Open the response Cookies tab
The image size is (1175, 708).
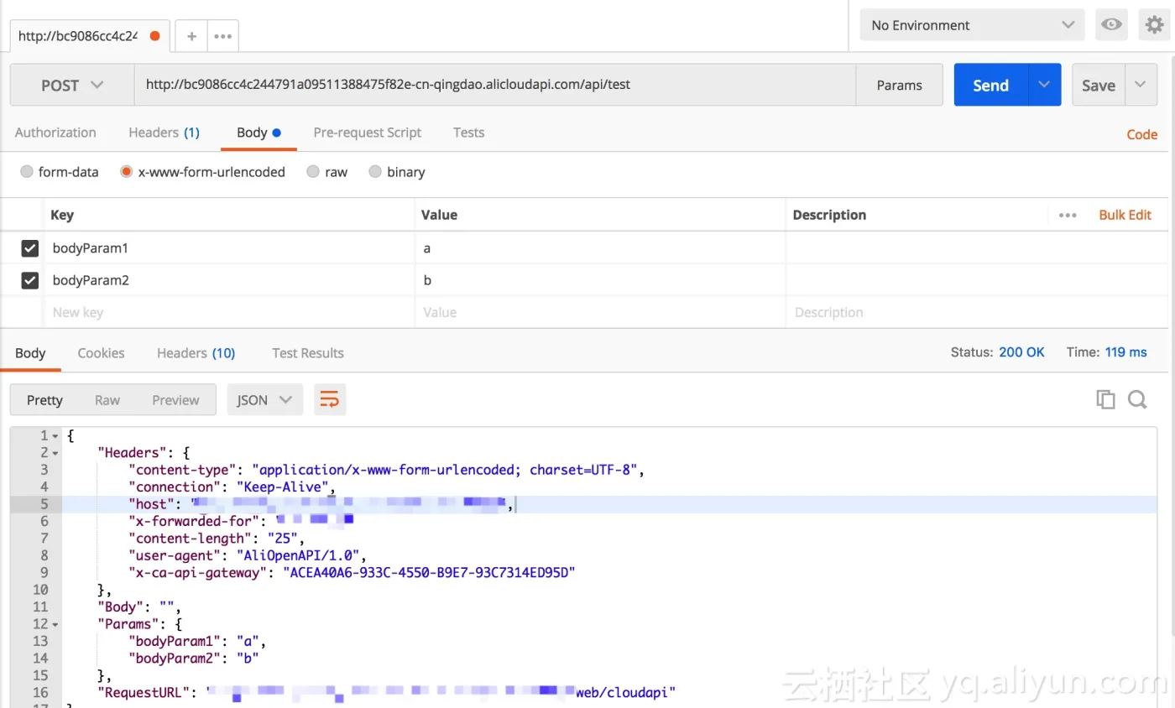click(101, 353)
